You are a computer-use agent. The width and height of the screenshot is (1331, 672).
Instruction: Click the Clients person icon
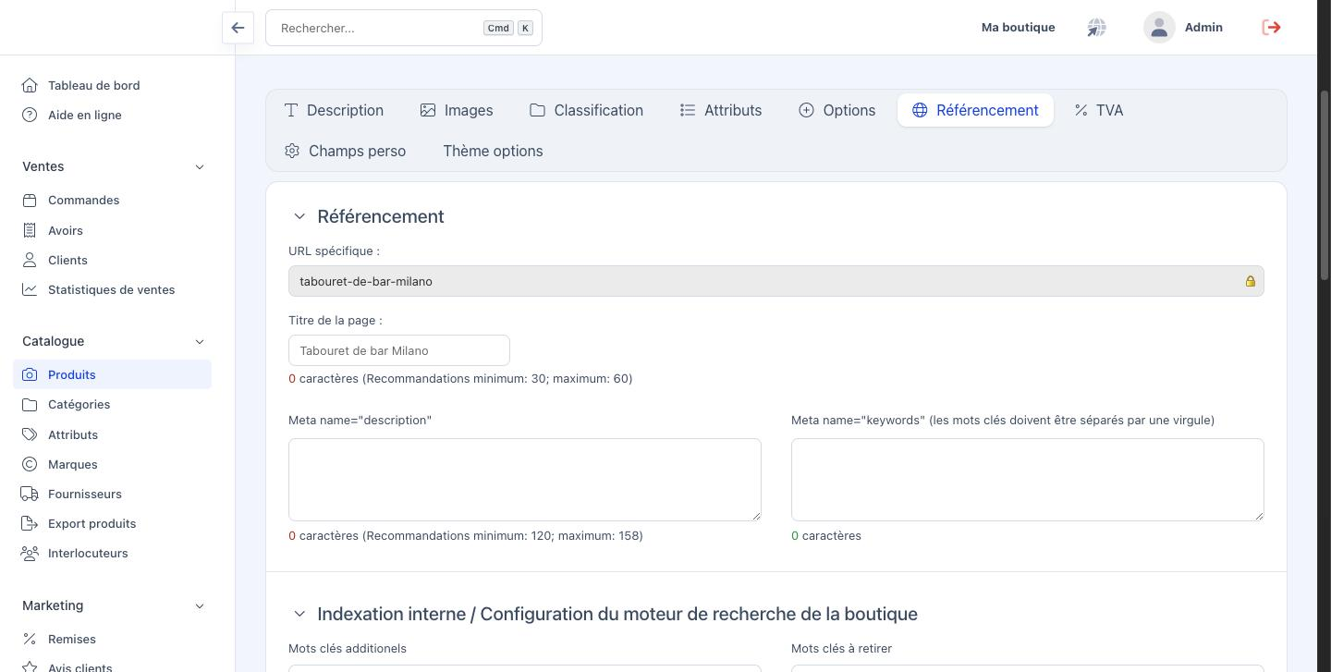coord(30,260)
